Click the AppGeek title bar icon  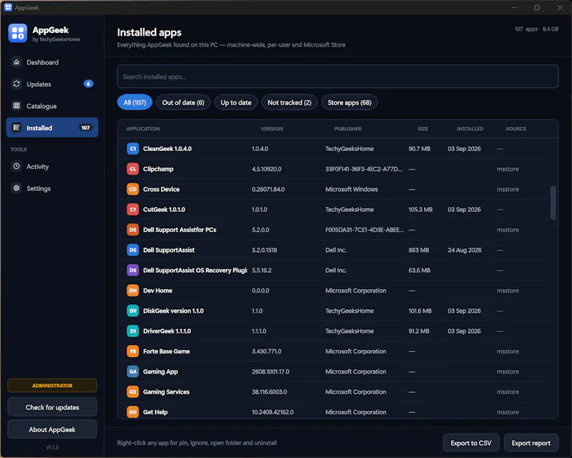point(8,7)
